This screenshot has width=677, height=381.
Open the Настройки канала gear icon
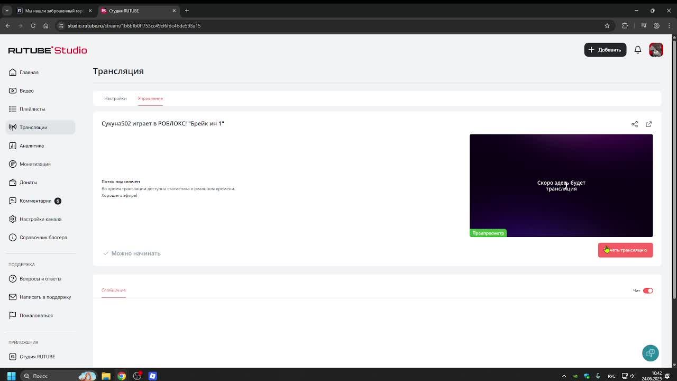[13, 219]
